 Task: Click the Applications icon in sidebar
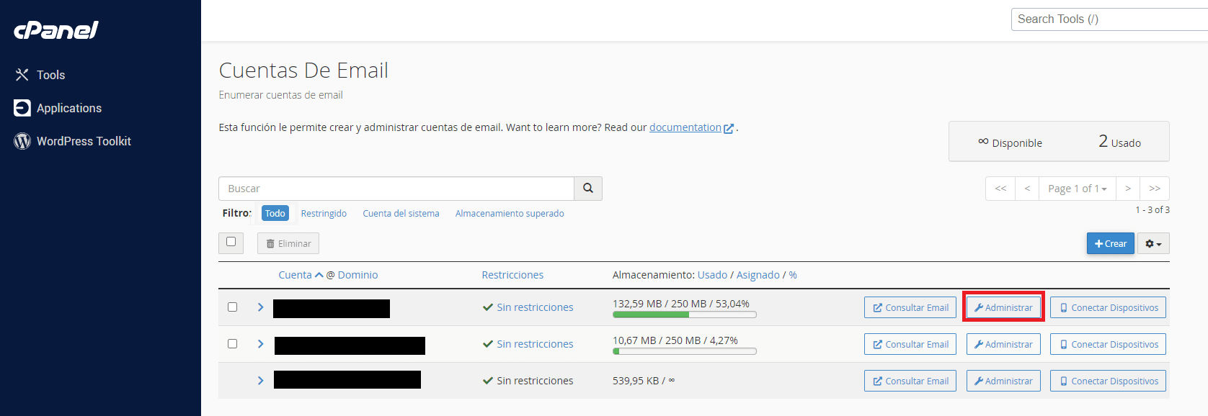pos(22,108)
